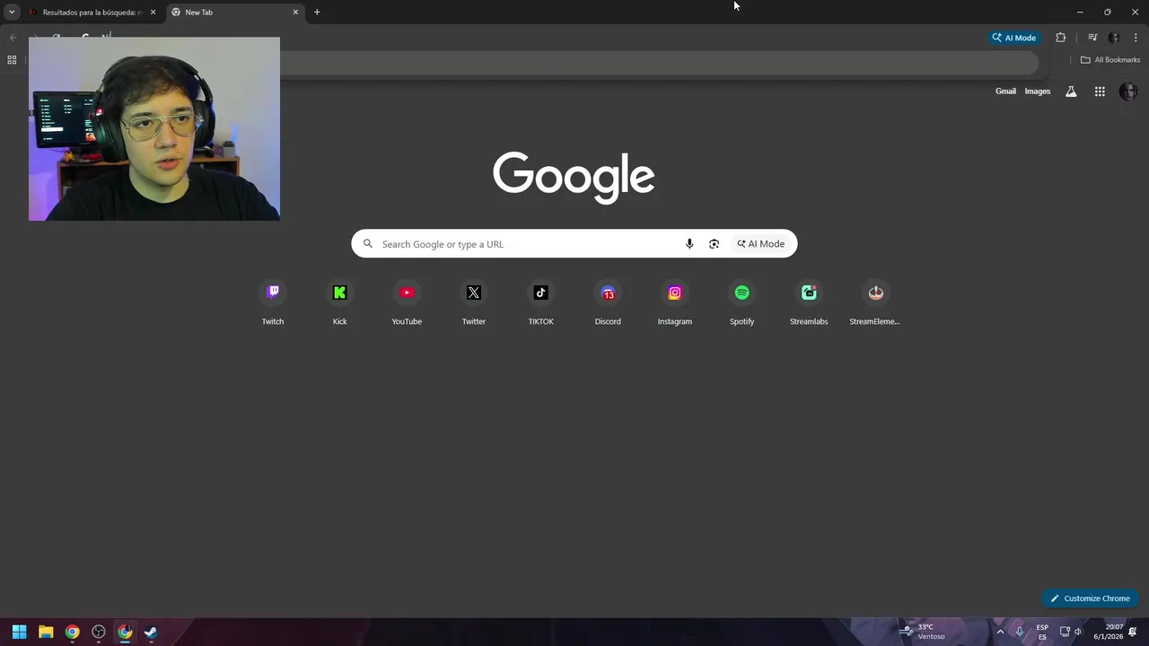Switch to the Resultados para la búsqueda tab

(x=92, y=13)
